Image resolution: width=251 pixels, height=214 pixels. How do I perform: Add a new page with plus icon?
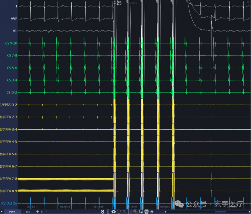click(37, 211)
